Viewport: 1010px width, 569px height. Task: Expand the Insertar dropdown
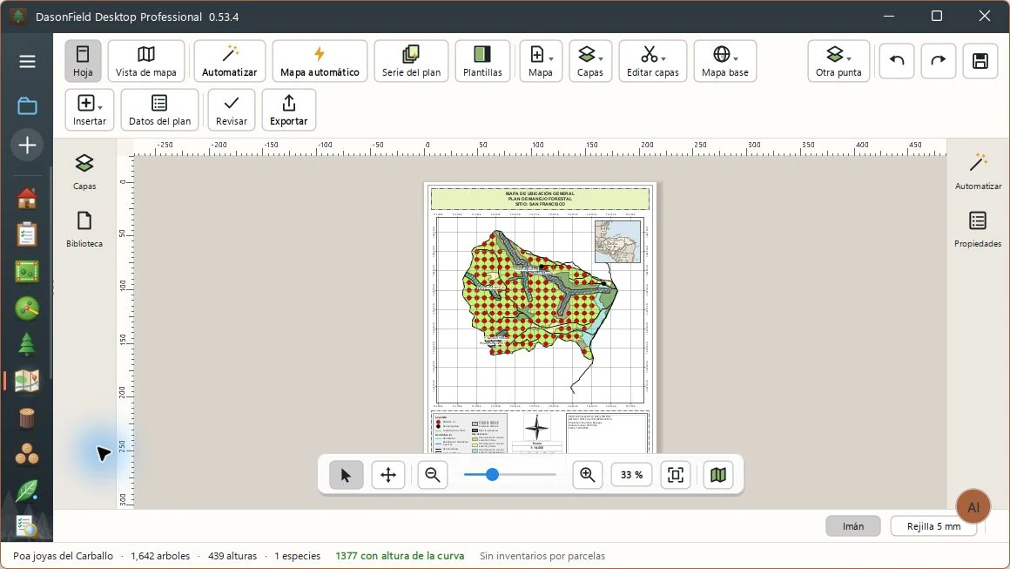click(x=90, y=110)
